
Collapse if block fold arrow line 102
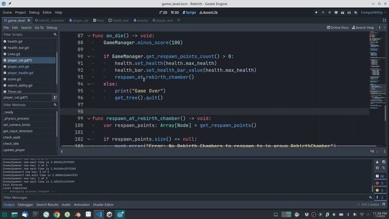pyautogui.click(x=89, y=139)
